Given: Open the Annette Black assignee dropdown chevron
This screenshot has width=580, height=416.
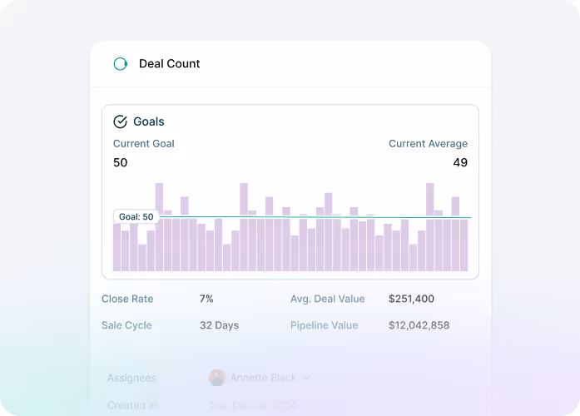Looking at the screenshot, I should point(307,378).
